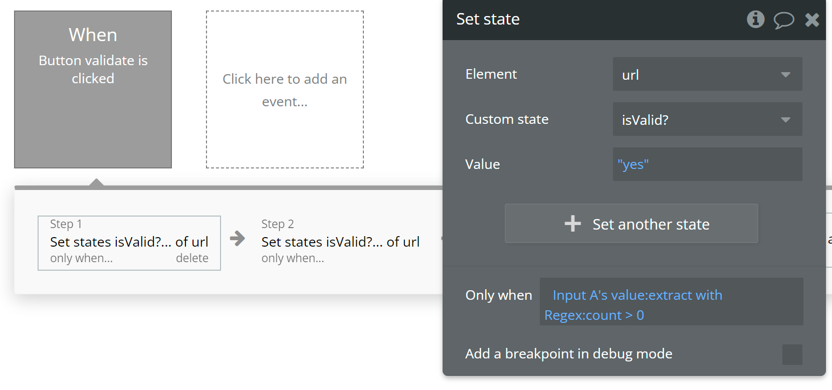Click the Custom state dropdown arrow
The width and height of the screenshot is (832, 390).
pos(785,120)
